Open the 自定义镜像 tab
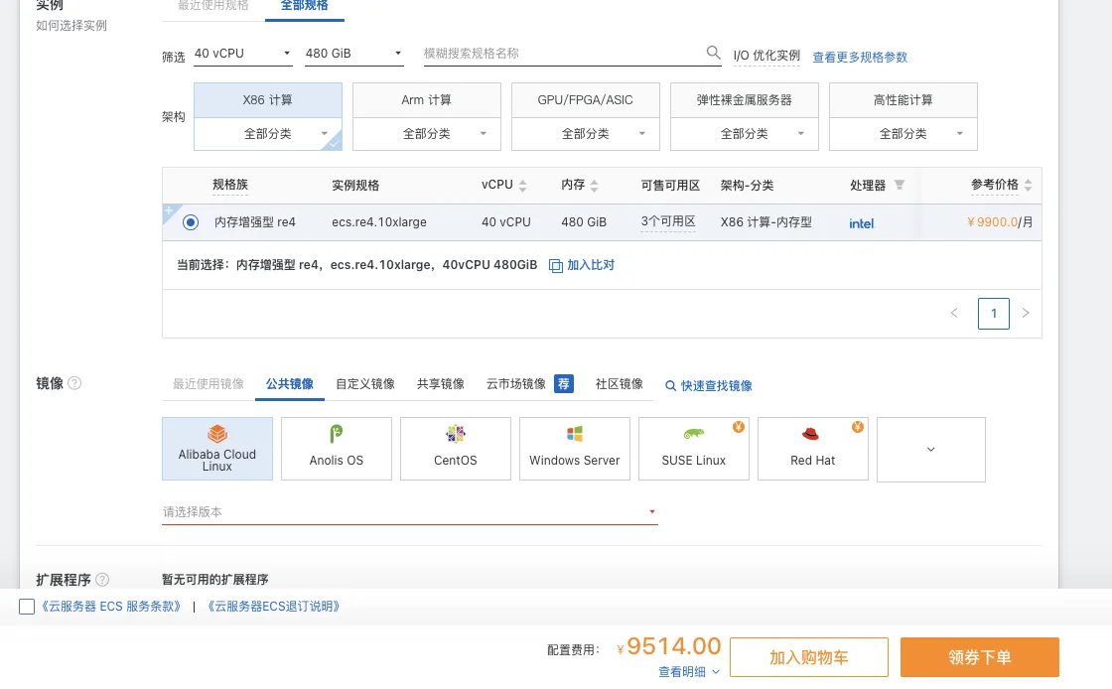 pyautogui.click(x=365, y=383)
